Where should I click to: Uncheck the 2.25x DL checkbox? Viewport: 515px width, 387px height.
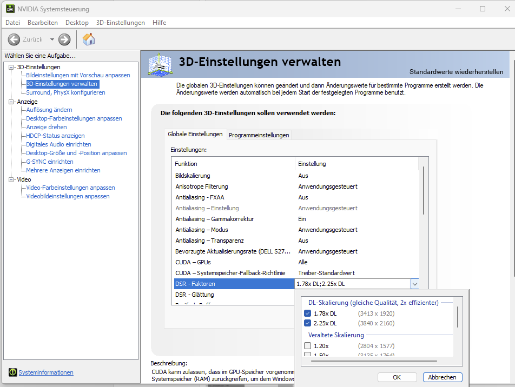pos(307,323)
